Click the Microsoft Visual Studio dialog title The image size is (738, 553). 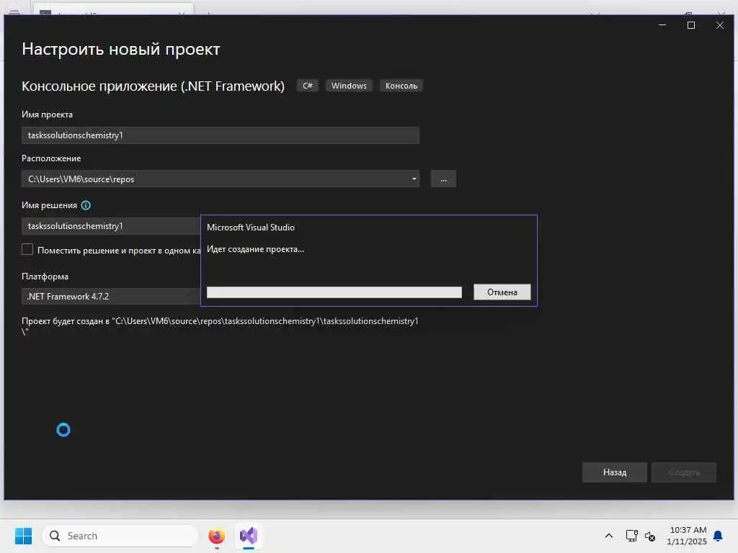click(x=250, y=228)
